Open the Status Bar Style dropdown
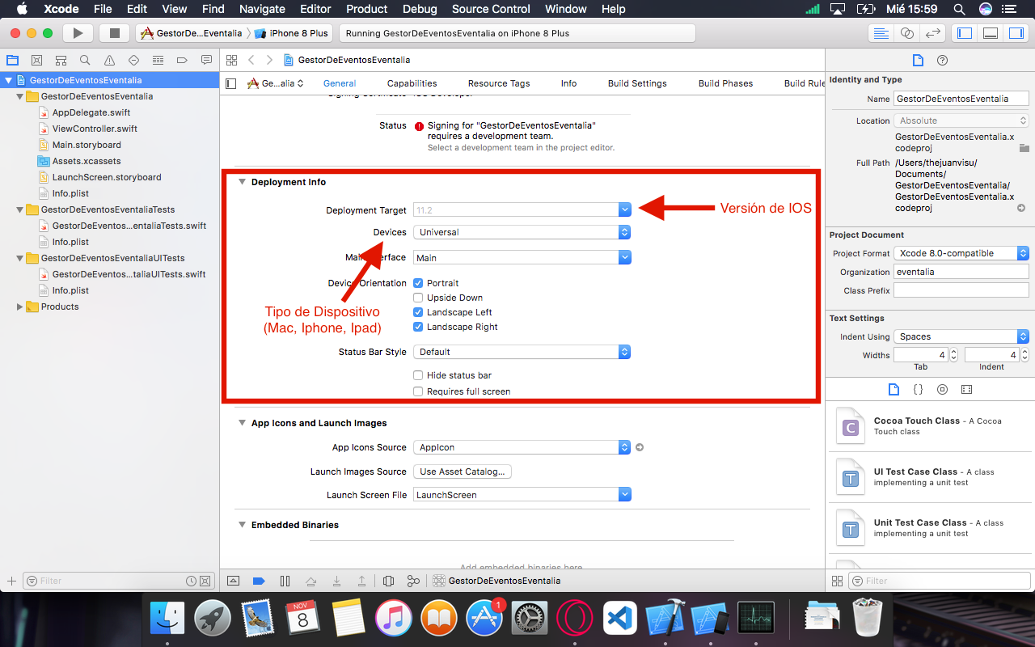The height and width of the screenshot is (647, 1035). (x=522, y=352)
